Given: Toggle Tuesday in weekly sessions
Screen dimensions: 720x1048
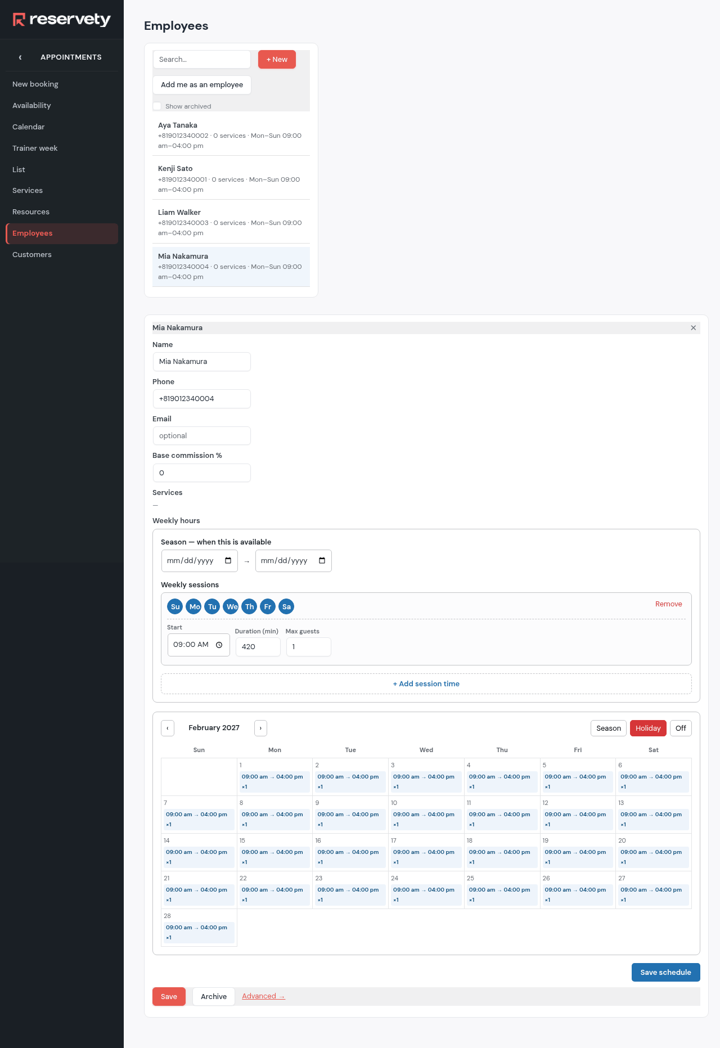Looking at the screenshot, I should [212, 606].
